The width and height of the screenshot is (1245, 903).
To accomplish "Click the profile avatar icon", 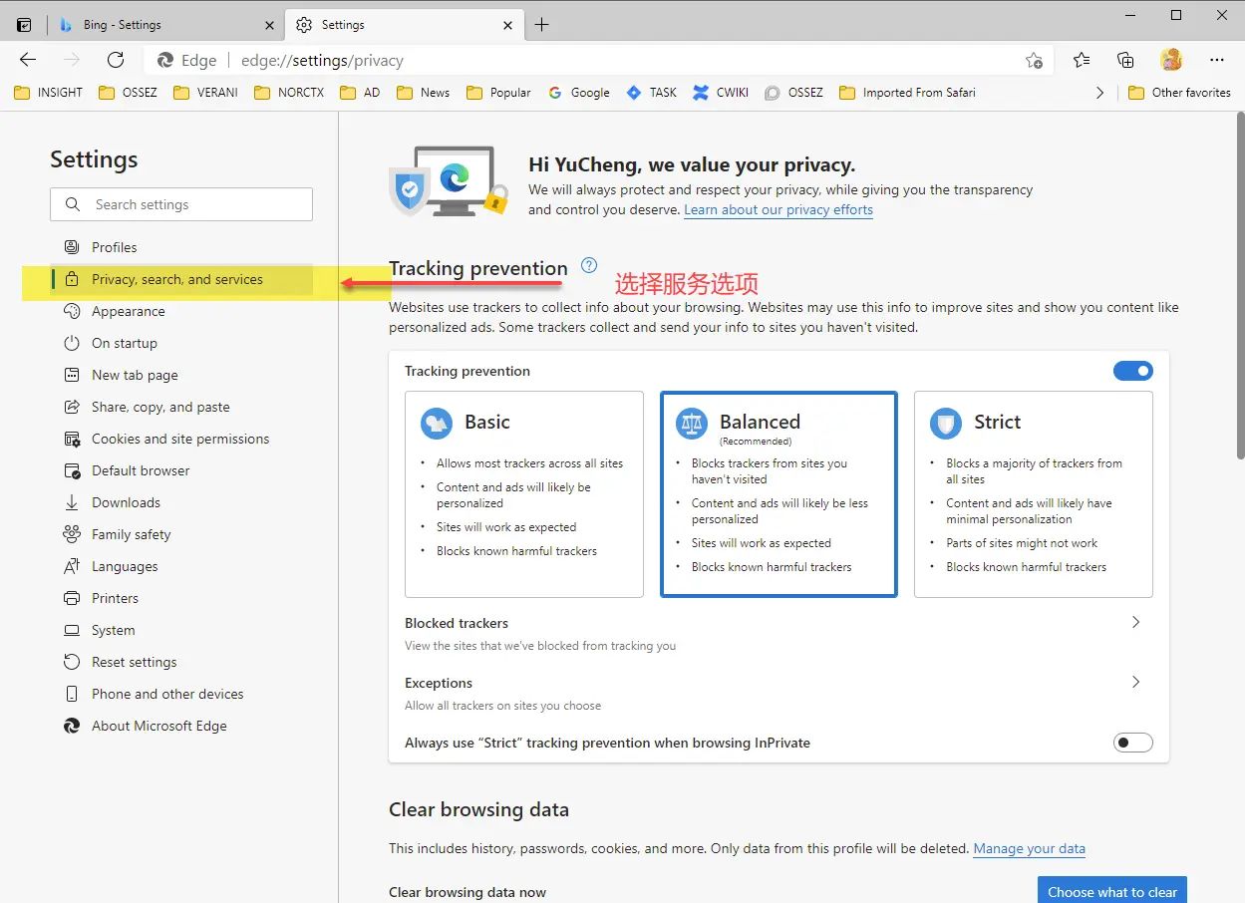I will [1171, 60].
